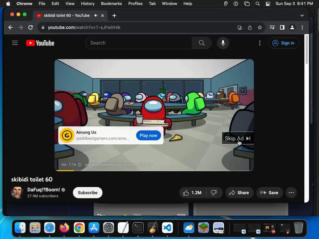Toggle Chrome side panel
The image size is (319, 239).
(282, 27)
